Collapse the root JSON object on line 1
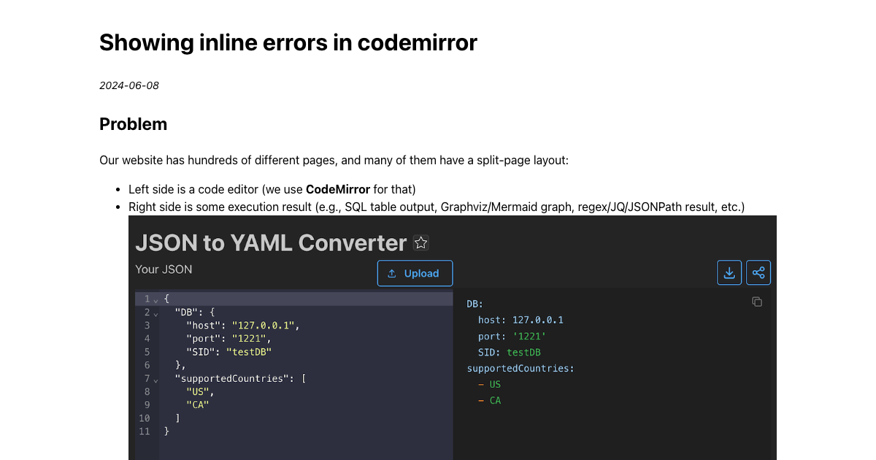 [x=155, y=299]
